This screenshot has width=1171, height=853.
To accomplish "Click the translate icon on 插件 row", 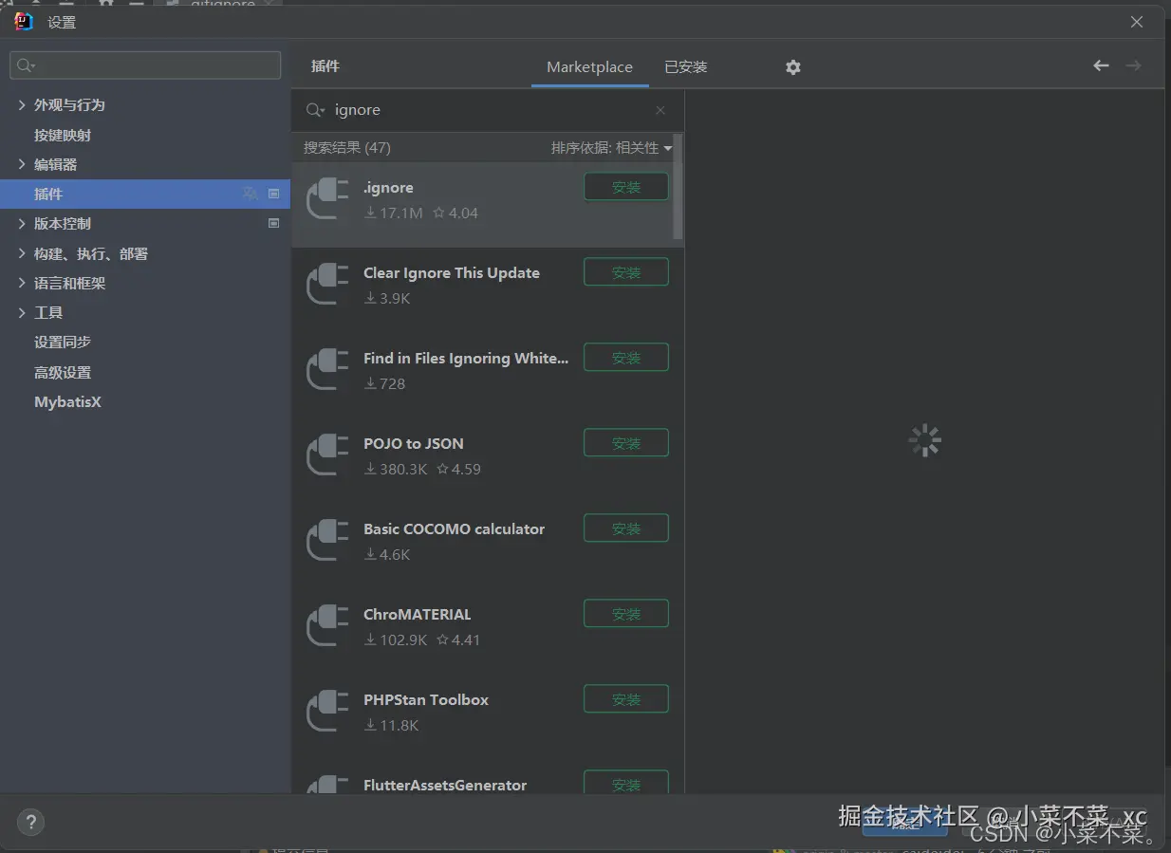I will pos(250,194).
